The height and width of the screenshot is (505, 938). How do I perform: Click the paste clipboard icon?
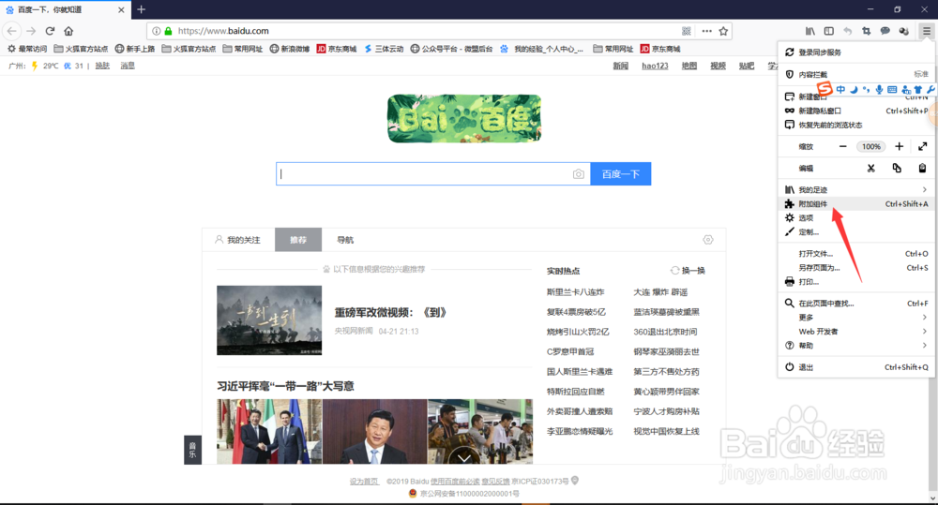click(922, 168)
